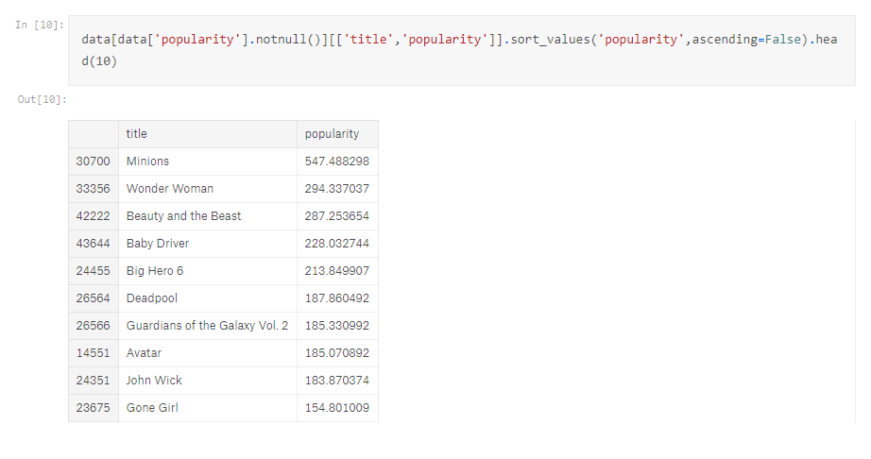Select the Gone Girl title cell
Viewport: 871px width, 459px height.
click(208, 408)
